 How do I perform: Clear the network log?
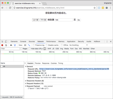point(6,45)
